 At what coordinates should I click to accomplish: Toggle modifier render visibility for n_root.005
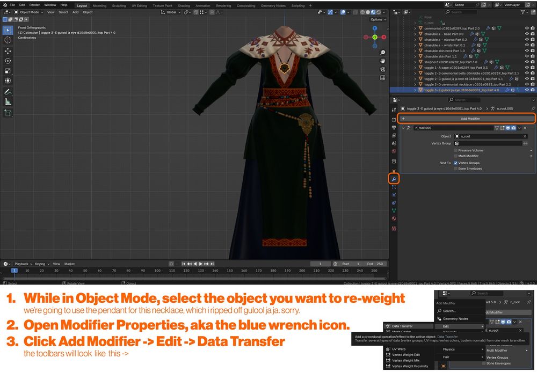coord(513,128)
